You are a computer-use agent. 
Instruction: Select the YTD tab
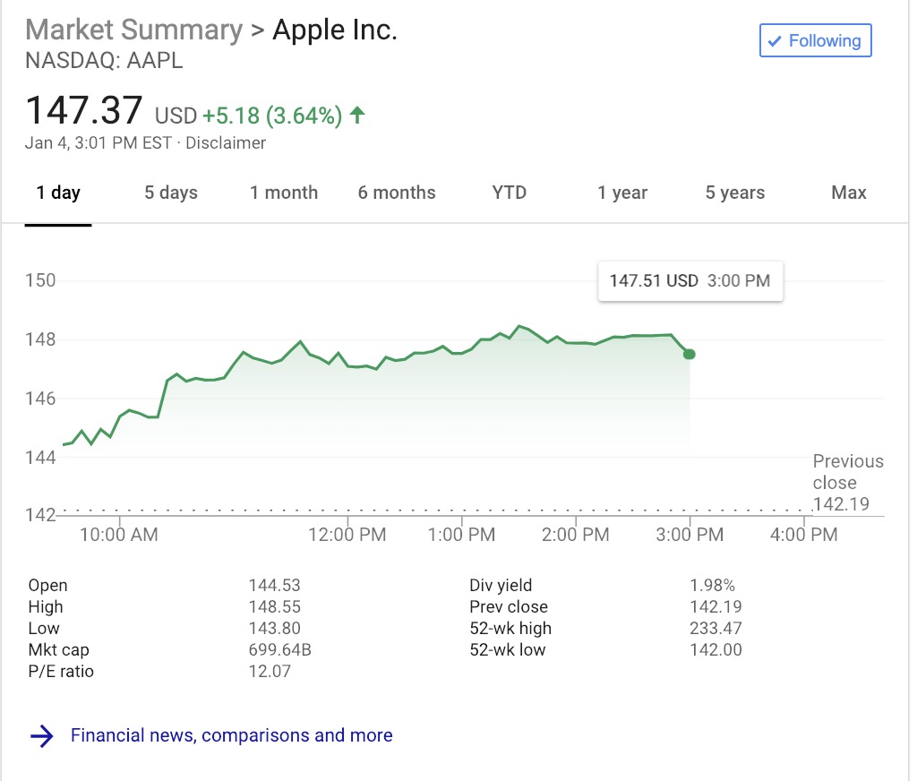508,192
